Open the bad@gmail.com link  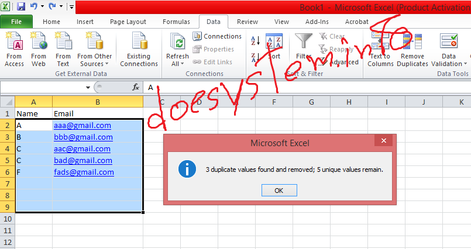[x=83, y=161]
